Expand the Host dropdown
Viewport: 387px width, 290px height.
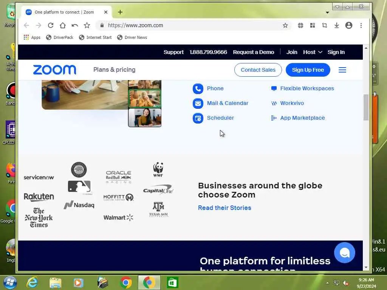tap(313, 52)
